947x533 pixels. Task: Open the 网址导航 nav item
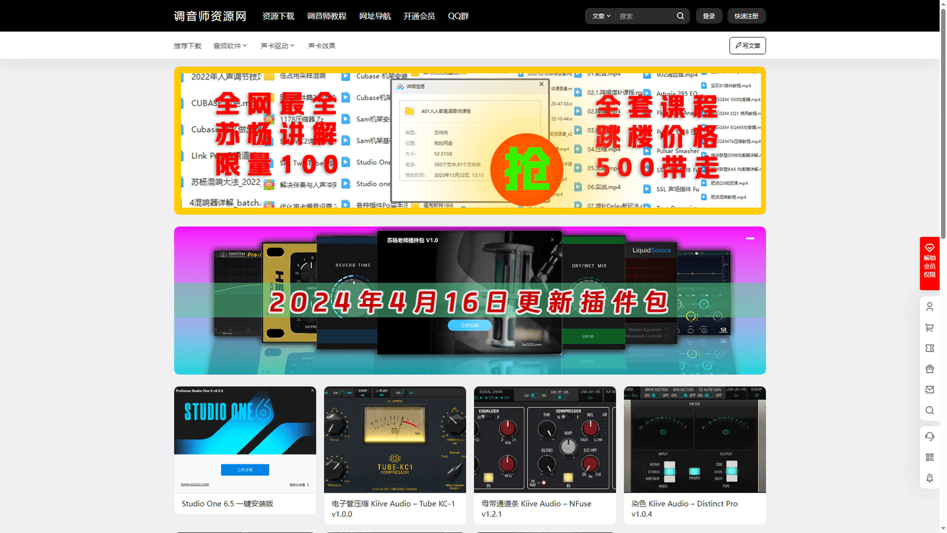[x=375, y=16]
